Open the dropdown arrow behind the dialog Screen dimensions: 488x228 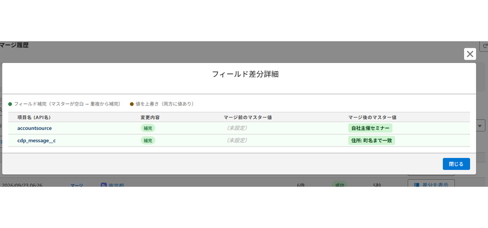480,126
